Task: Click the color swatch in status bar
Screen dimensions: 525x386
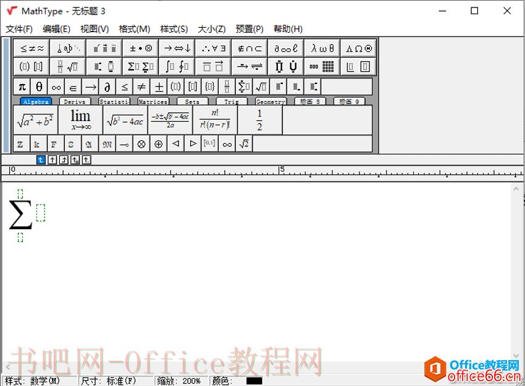Action: (254, 381)
